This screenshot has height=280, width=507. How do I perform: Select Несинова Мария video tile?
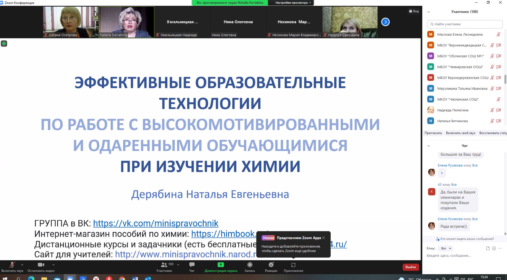[x=294, y=22]
